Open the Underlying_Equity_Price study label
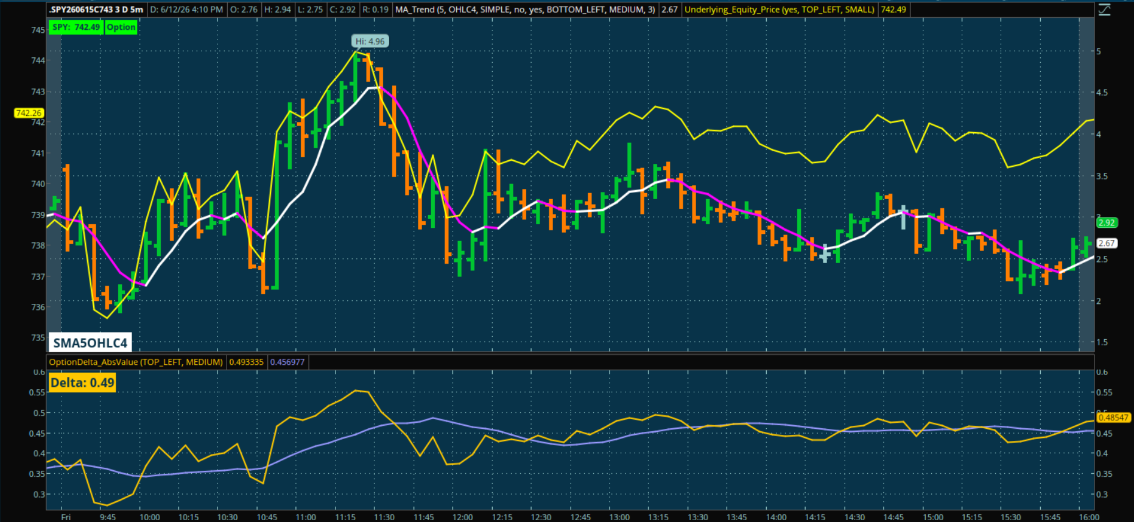The width and height of the screenshot is (1134, 522). pyautogui.click(x=780, y=10)
